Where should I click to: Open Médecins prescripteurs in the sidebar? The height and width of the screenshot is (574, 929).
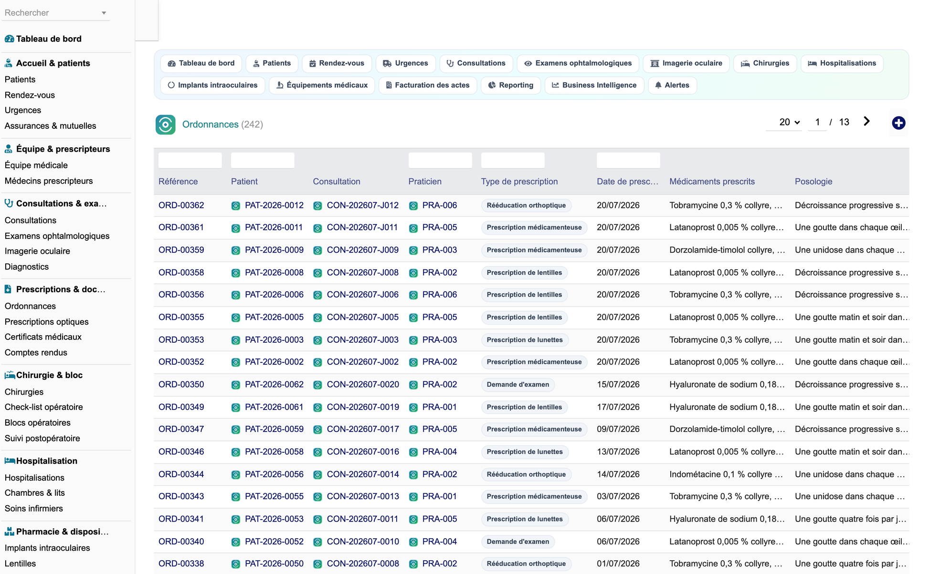click(x=49, y=181)
